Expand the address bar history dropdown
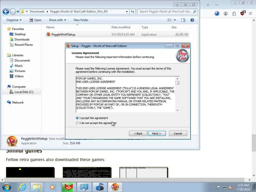 127,11
